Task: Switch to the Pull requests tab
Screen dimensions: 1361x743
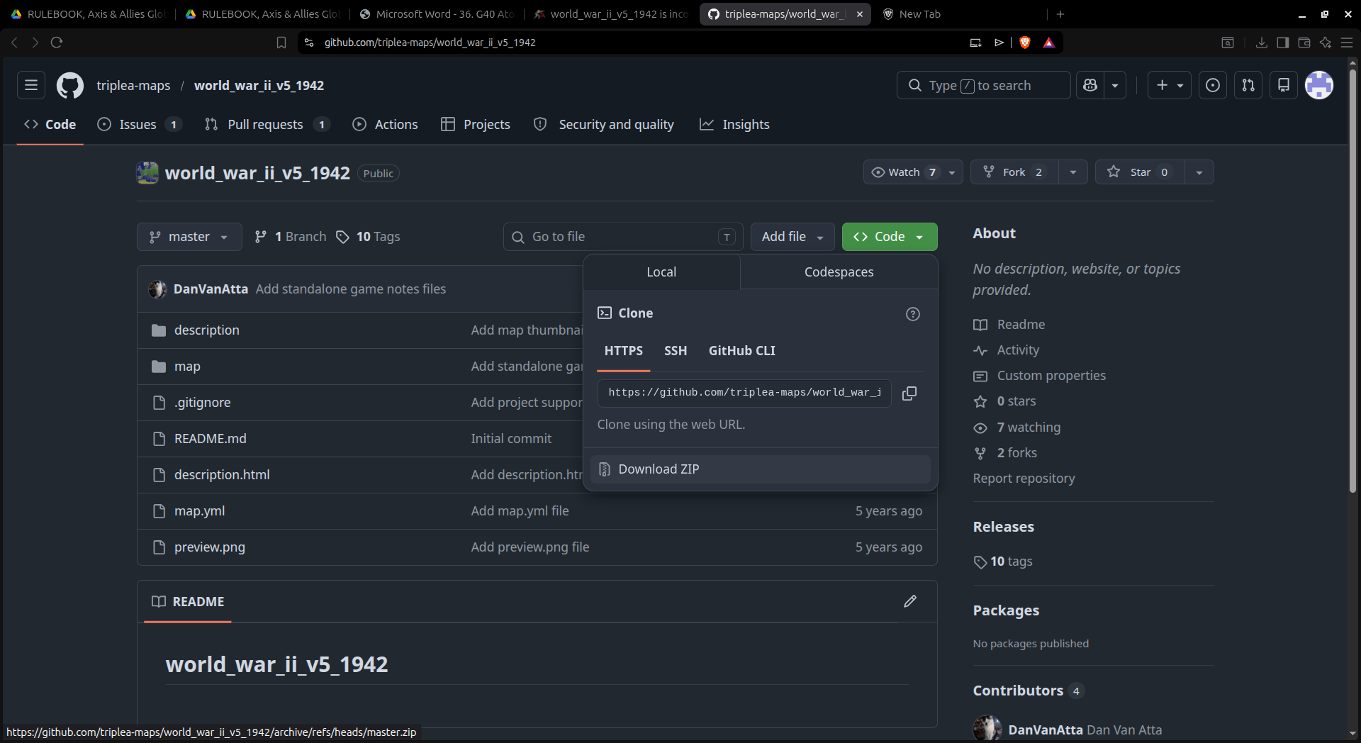Action: coord(267,125)
